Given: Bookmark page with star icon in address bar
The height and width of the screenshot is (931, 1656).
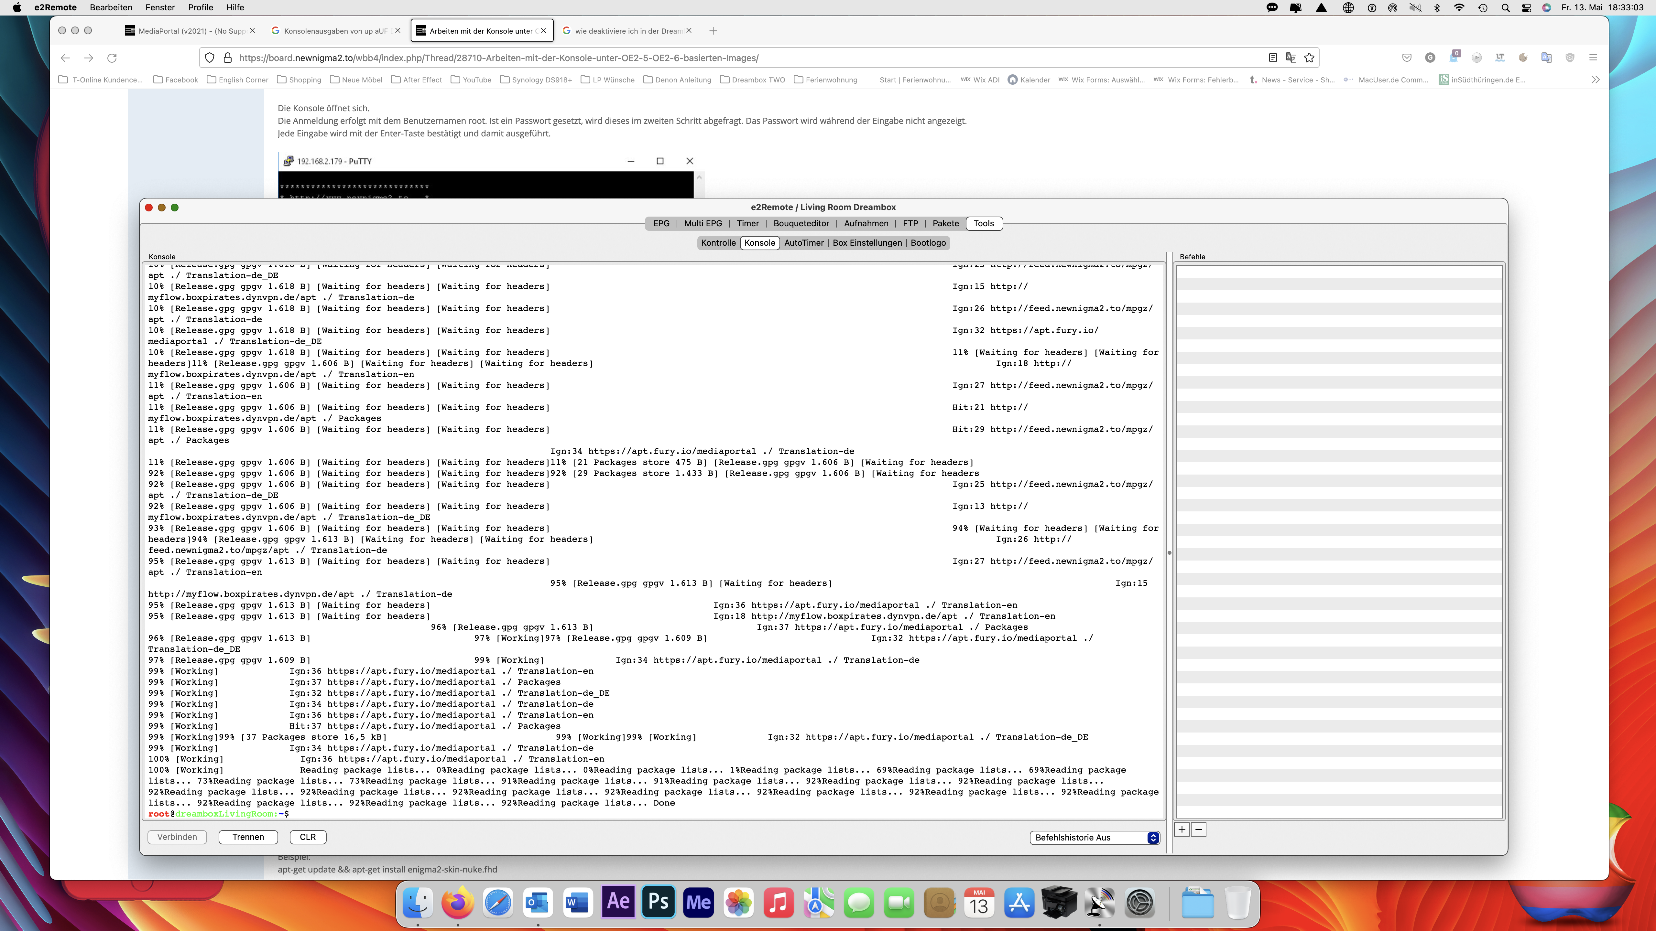Looking at the screenshot, I should click(1310, 58).
